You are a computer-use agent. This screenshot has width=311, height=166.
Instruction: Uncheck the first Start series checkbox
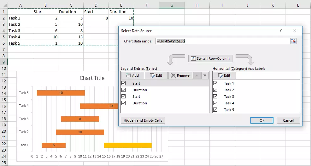124,83
